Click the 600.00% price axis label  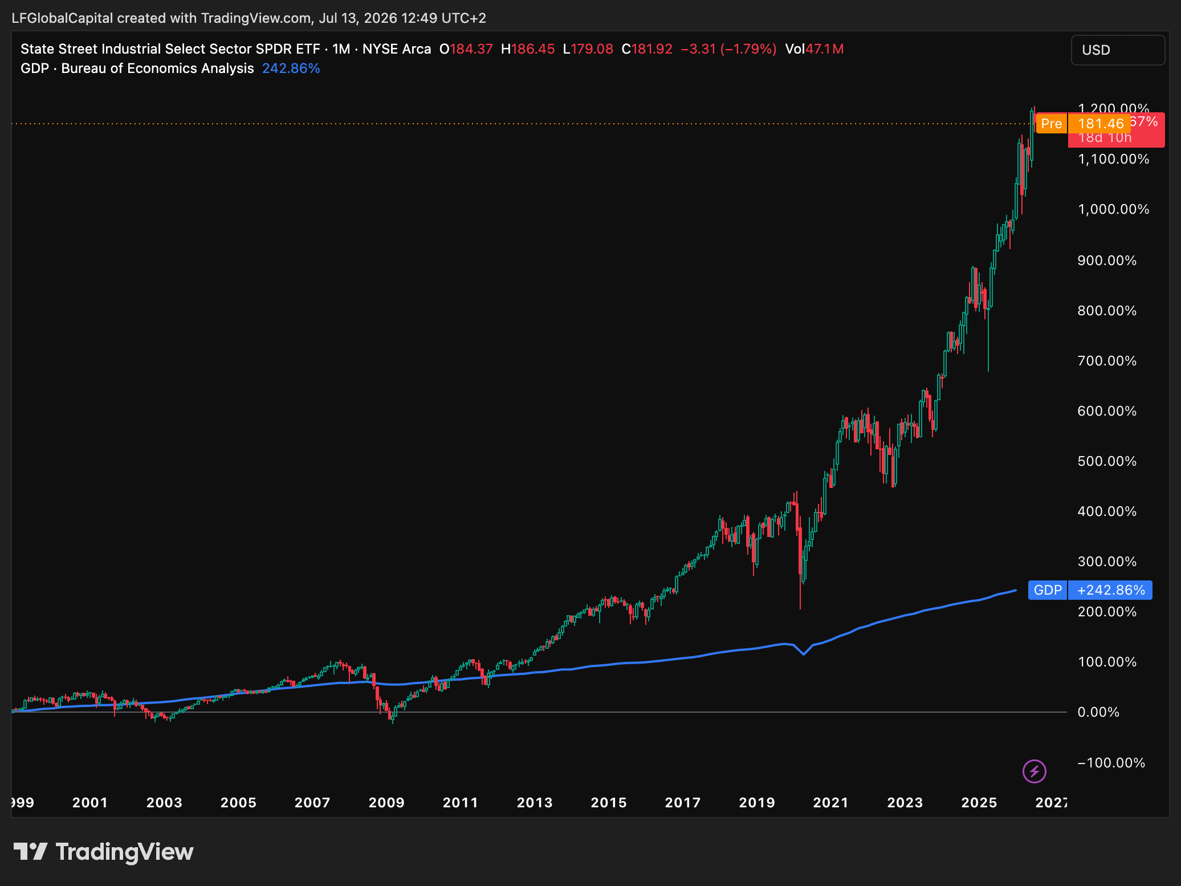coord(1107,411)
